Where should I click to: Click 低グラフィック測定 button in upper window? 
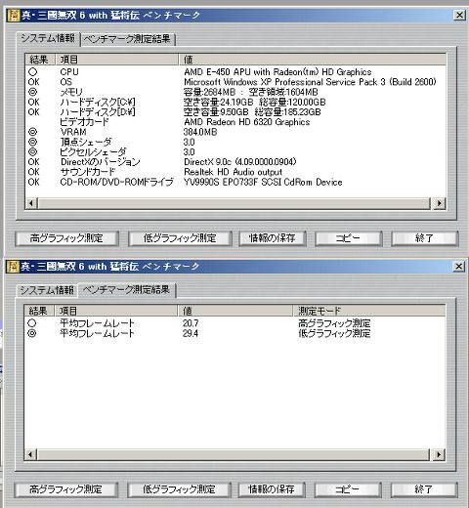(x=180, y=238)
